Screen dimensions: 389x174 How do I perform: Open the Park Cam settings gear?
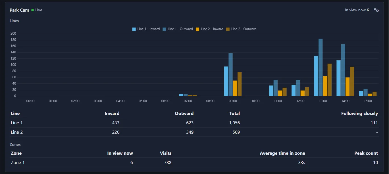coord(376,10)
